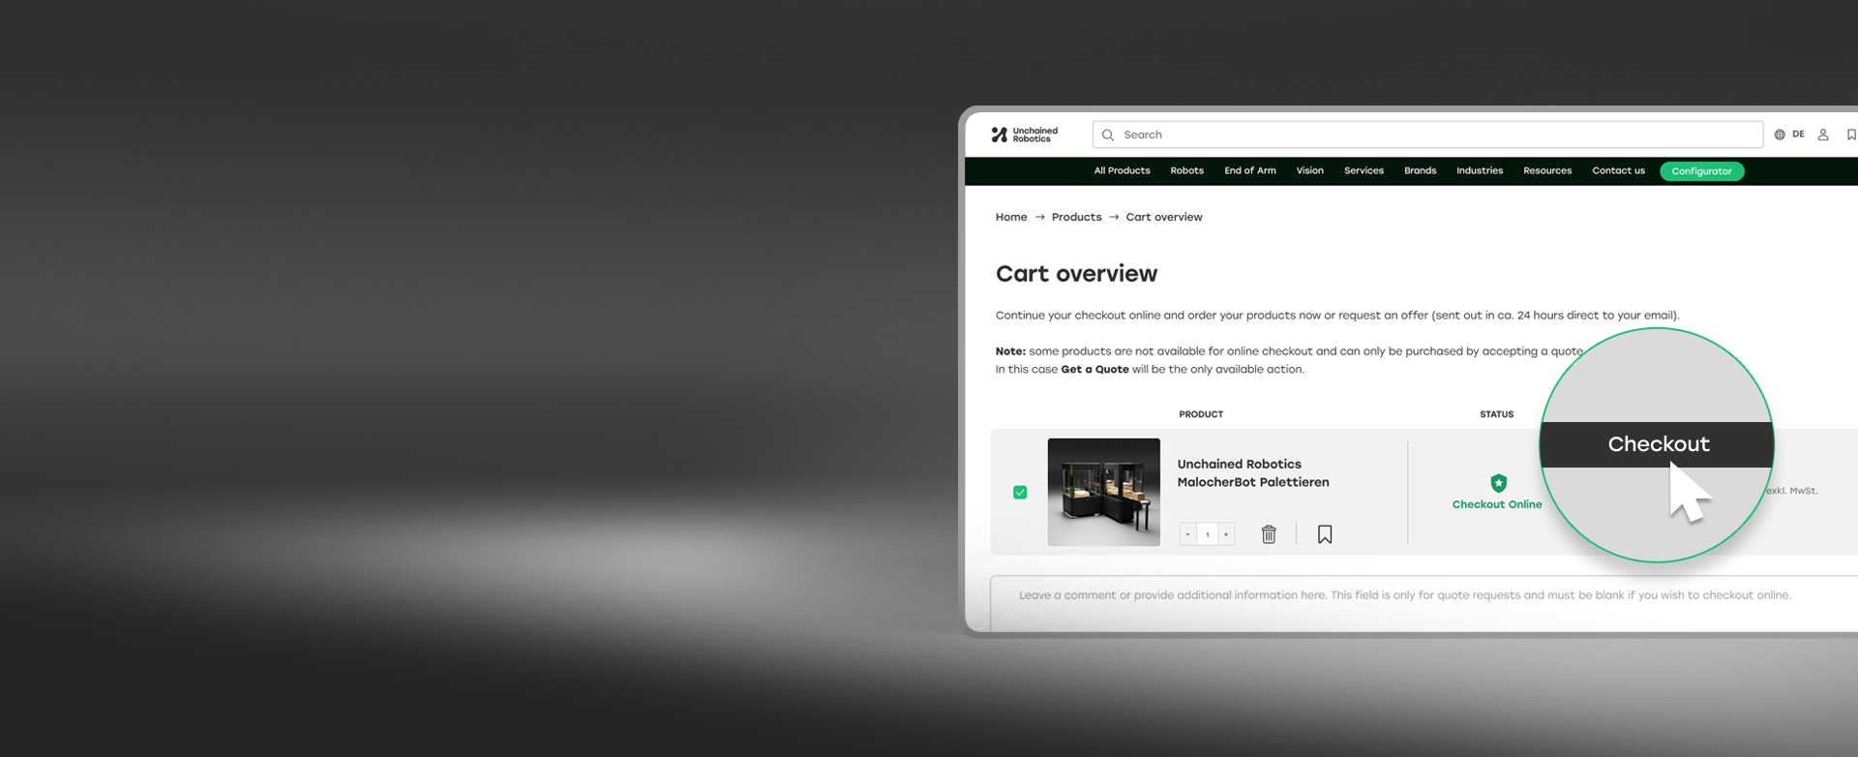This screenshot has width=1858, height=757.
Task: Open the user account icon
Action: 1822,135
